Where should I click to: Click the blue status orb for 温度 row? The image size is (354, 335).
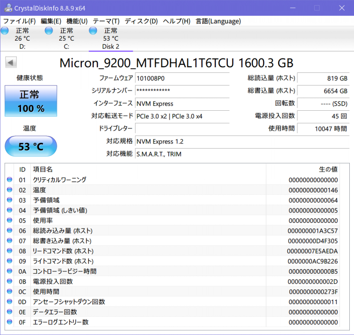point(10,190)
